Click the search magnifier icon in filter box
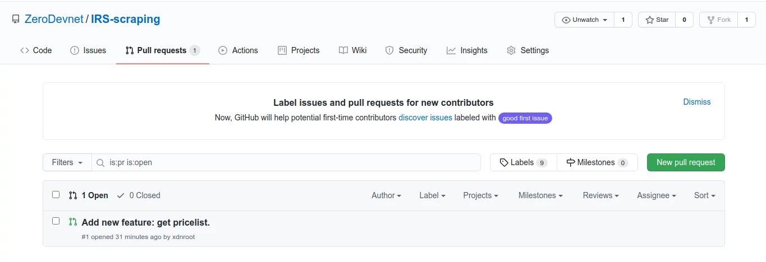 tap(100, 162)
